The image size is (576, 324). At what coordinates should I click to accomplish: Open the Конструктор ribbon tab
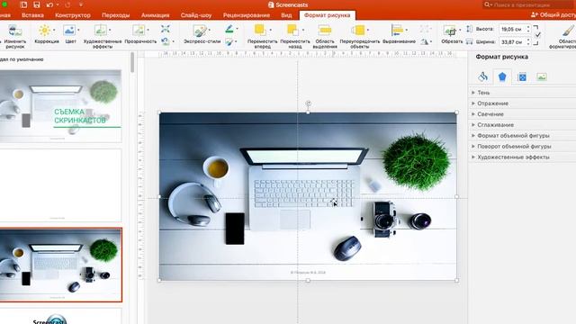tap(73, 15)
